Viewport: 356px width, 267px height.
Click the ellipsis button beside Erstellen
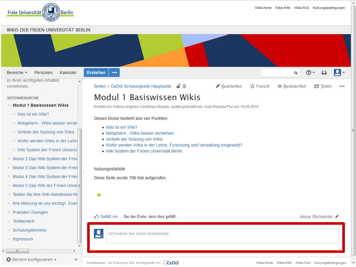click(x=114, y=73)
